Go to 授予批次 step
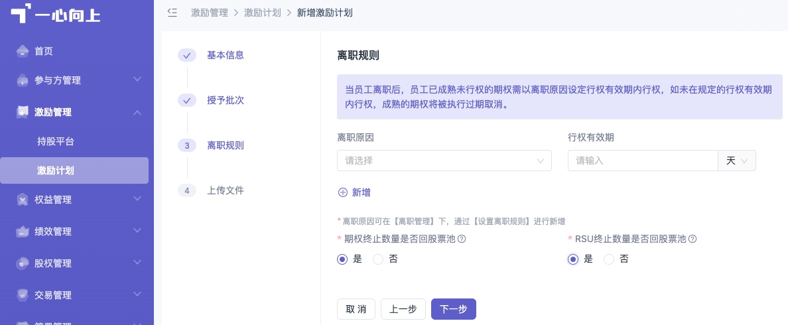The image size is (788, 325). coord(225,100)
